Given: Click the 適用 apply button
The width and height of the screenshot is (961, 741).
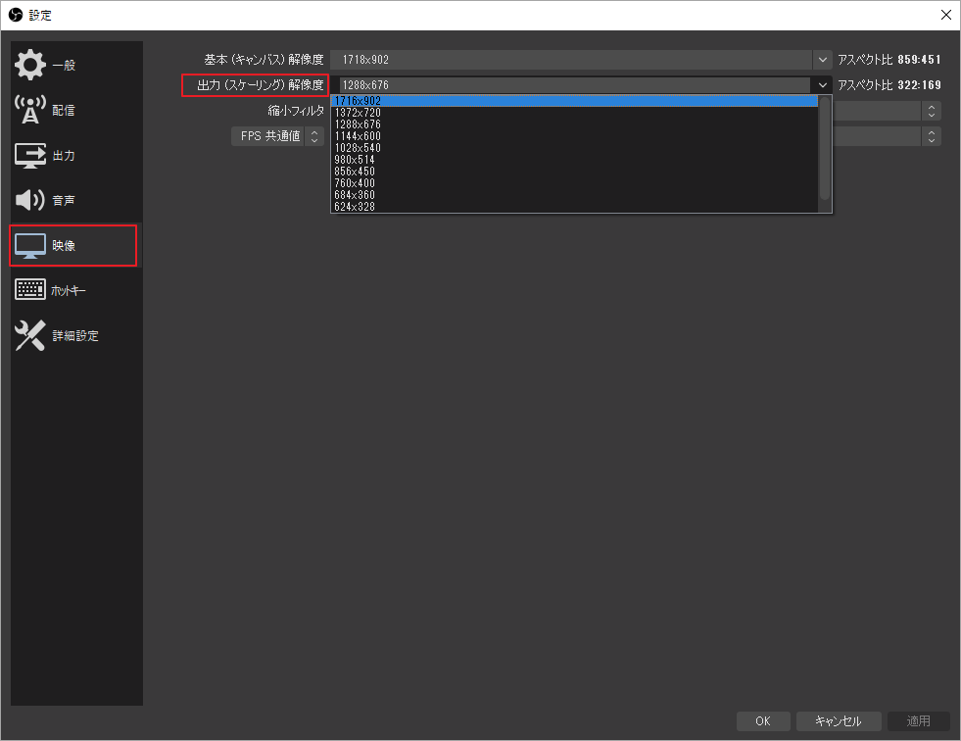Looking at the screenshot, I should coord(919,721).
